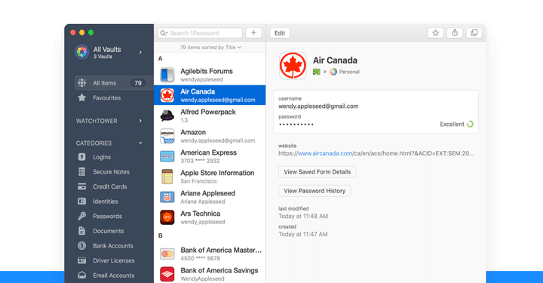Open the Secure Notes category label

pos(111,172)
